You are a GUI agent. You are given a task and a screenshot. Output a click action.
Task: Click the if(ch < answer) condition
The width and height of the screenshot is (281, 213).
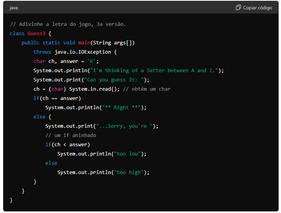pyautogui.click(x=67, y=145)
